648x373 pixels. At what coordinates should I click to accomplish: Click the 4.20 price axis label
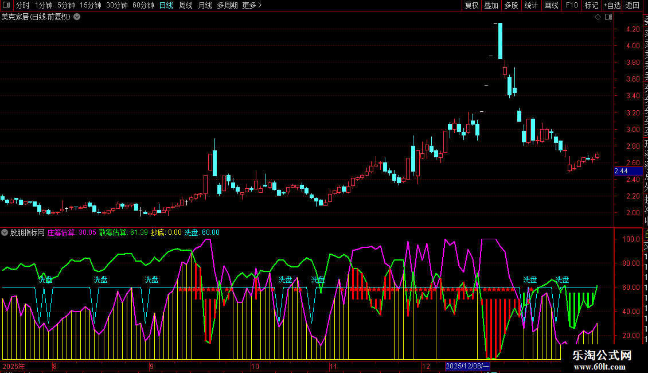click(633, 29)
